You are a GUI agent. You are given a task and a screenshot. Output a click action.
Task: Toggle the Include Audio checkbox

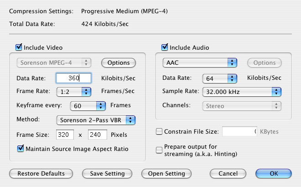click(165, 47)
